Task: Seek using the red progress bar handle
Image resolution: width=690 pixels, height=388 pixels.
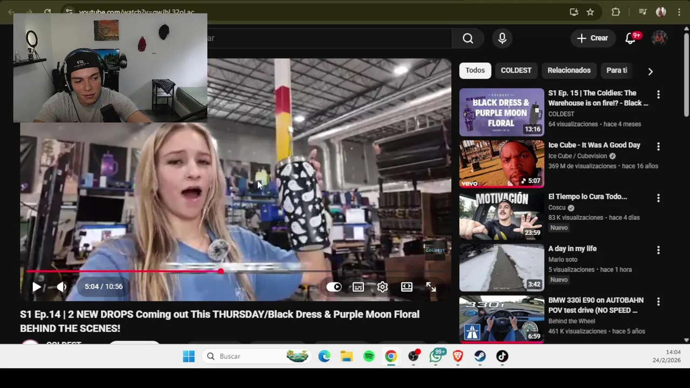Action: [x=220, y=271]
